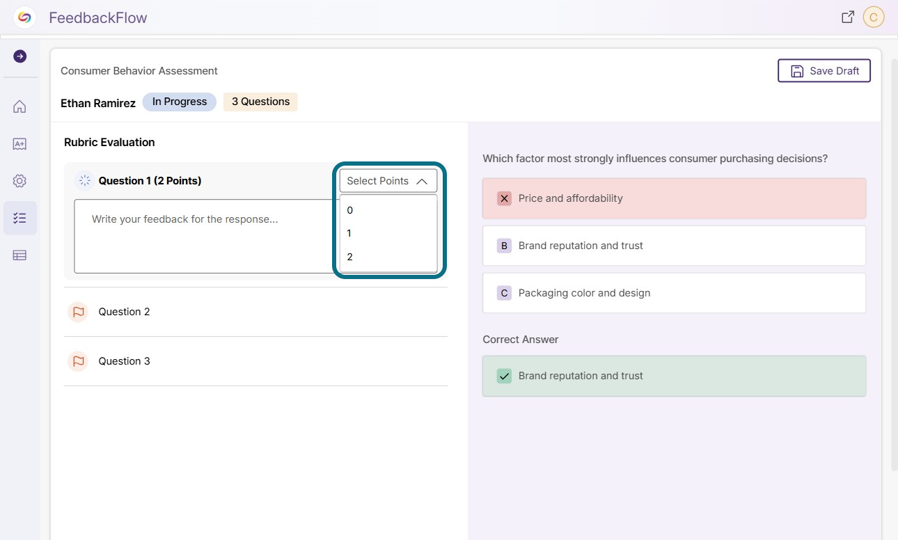Expand the sidebar with arrow icon
The height and width of the screenshot is (540, 898).
coord(19,56)
